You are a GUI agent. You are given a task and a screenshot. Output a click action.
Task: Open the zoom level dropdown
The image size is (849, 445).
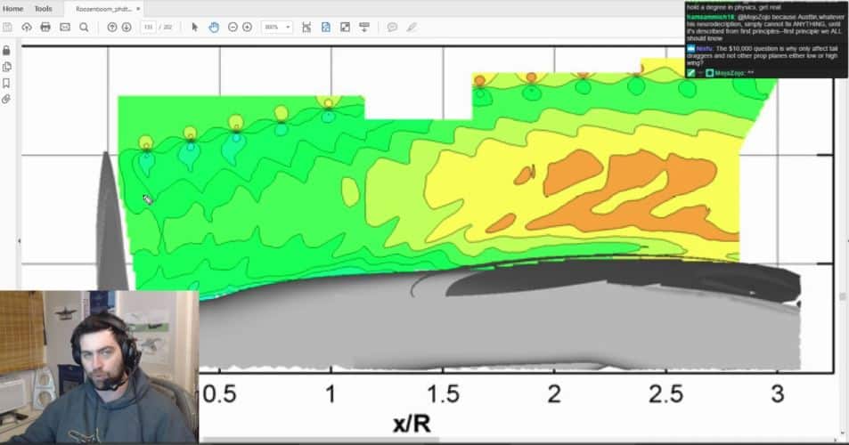(x=276, y=27)
